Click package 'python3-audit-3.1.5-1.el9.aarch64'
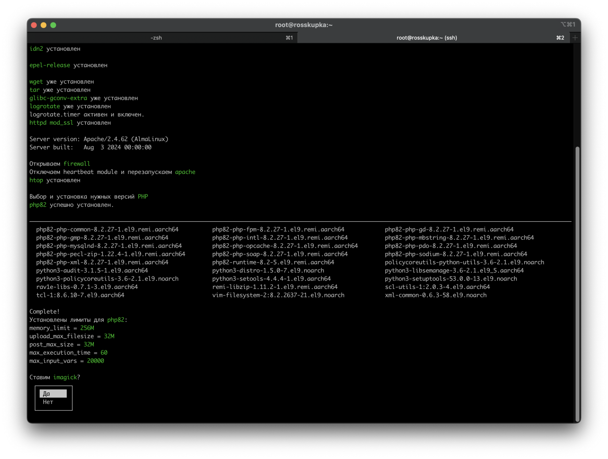The width and height of the screenshot is (608, 459). pyautogui.click(x=92, y=271)
